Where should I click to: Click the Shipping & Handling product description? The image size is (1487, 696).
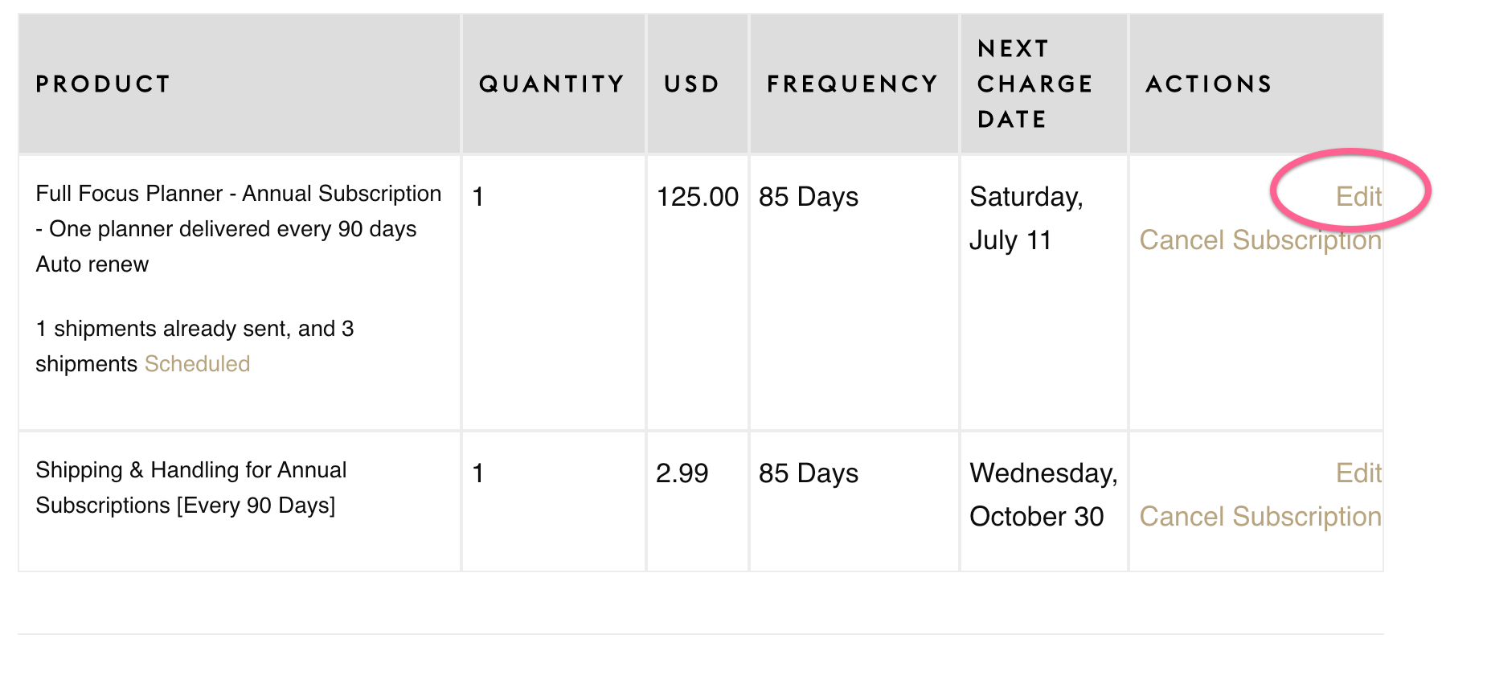tap(191, 488)
